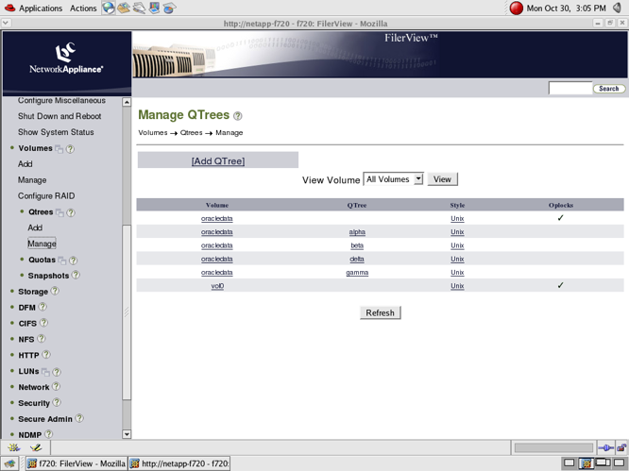Click new-window icon next to LUNs

point(45,372)
